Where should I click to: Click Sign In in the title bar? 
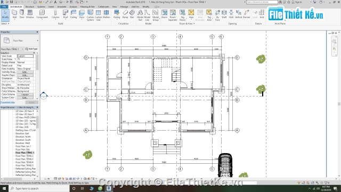click(x=298, y=2)
